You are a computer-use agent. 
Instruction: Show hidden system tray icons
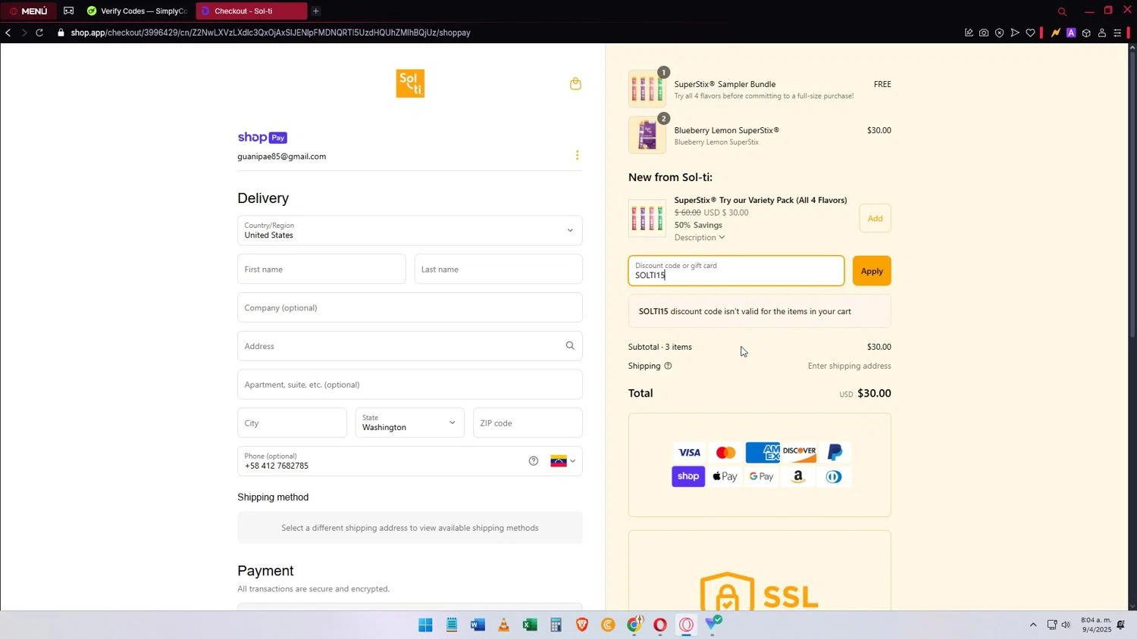pos(1032,625)
